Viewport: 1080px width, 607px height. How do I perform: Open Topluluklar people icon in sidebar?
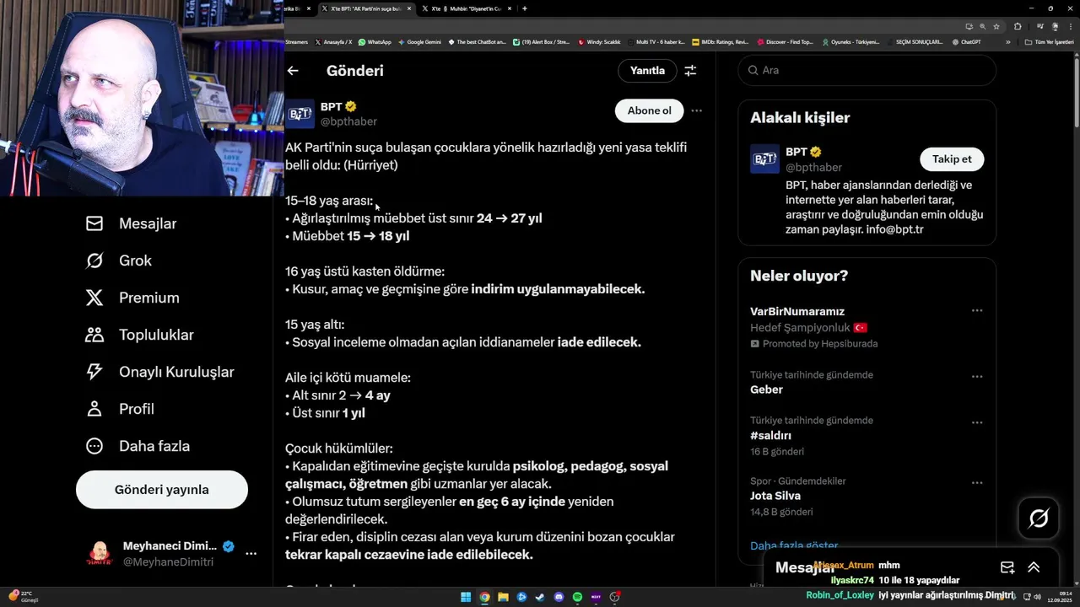coord(94,335)
